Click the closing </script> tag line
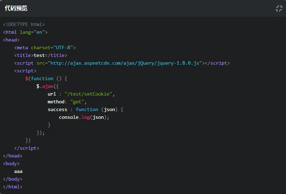Viewport: 286px width, 194px height. (27, 148)
